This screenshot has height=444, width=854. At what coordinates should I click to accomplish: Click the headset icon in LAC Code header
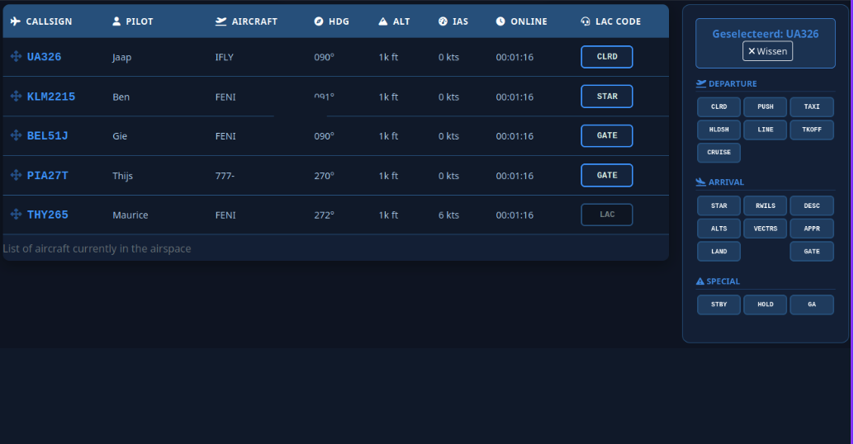586,21
